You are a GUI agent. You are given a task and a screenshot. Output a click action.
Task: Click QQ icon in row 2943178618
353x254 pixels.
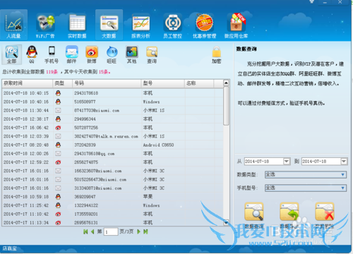coord(58,93)
